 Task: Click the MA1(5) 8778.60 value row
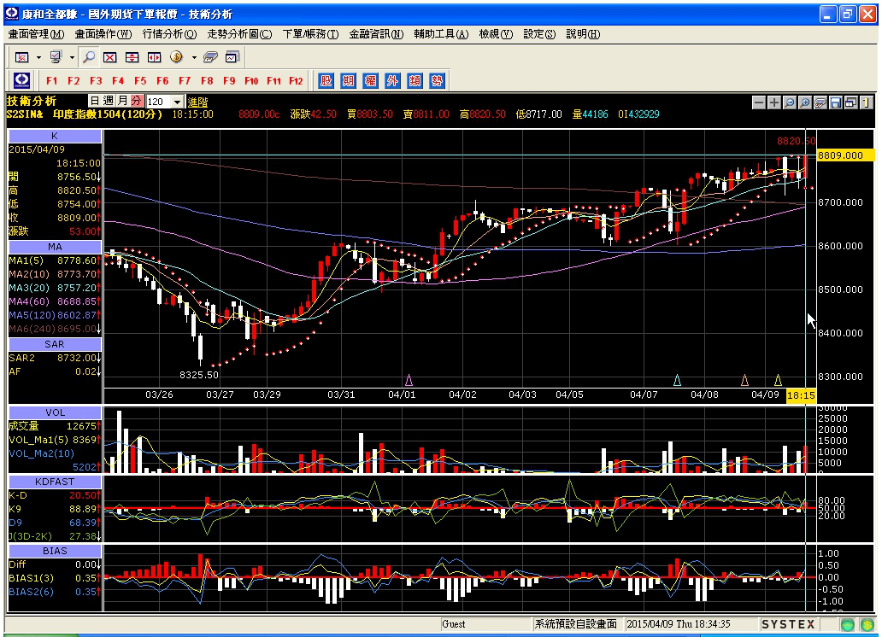point(55,260)
